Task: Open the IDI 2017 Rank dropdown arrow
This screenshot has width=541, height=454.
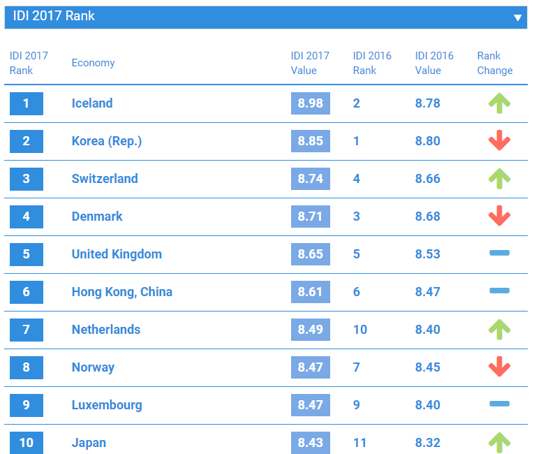Action: tap(517, 17)
